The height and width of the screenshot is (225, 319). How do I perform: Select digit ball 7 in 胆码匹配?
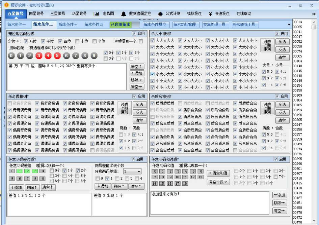(75, 55)
